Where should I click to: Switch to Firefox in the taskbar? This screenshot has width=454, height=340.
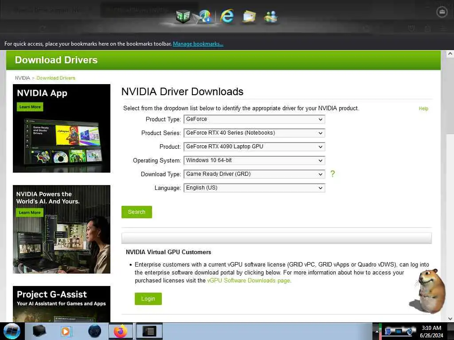pos(121,331)
